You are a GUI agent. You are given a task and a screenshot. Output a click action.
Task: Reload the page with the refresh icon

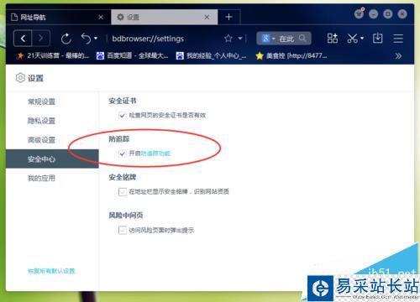(66, 39)
